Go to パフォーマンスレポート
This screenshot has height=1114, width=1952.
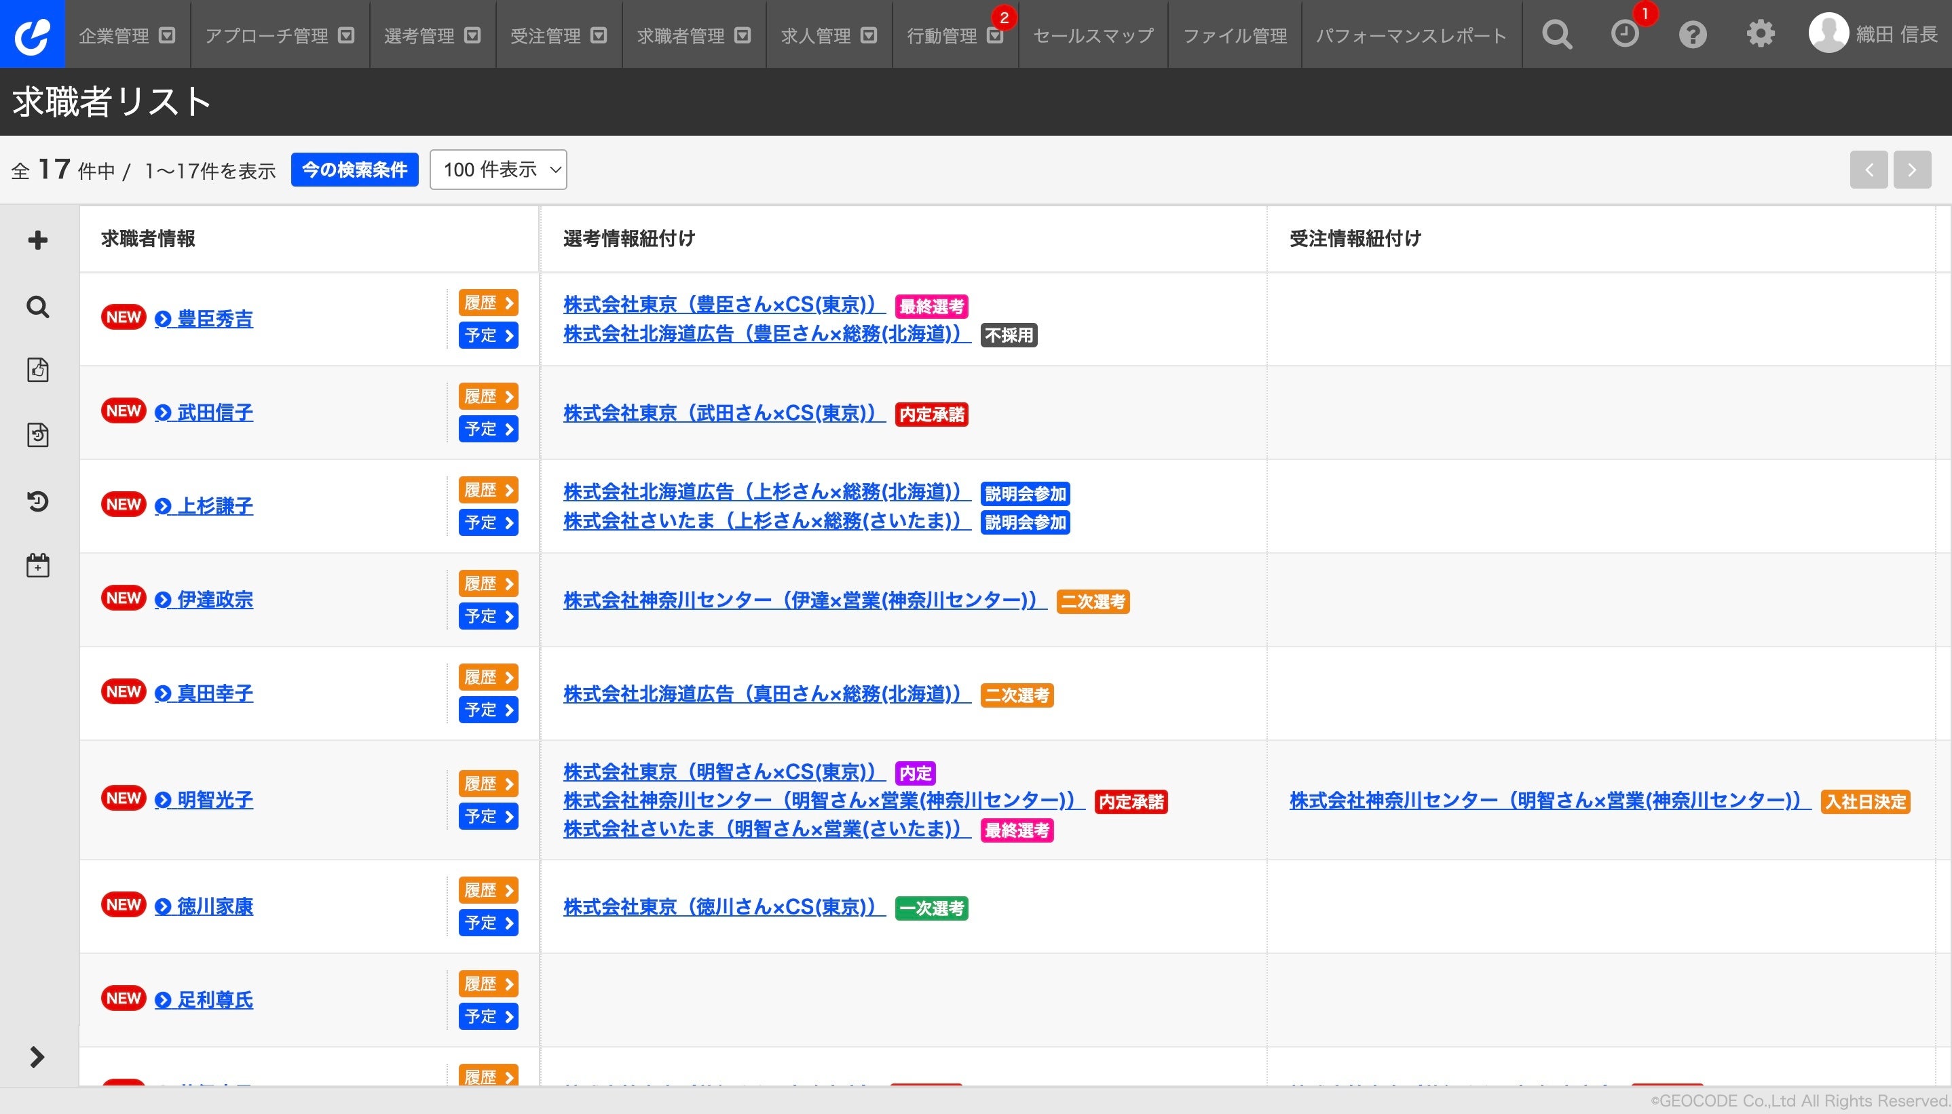(x=1410, y=35)
